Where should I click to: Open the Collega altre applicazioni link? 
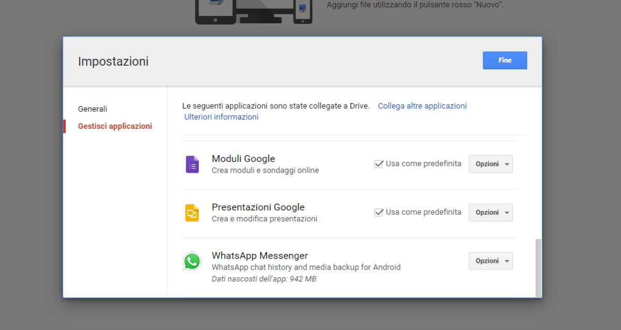pos(422,106)
